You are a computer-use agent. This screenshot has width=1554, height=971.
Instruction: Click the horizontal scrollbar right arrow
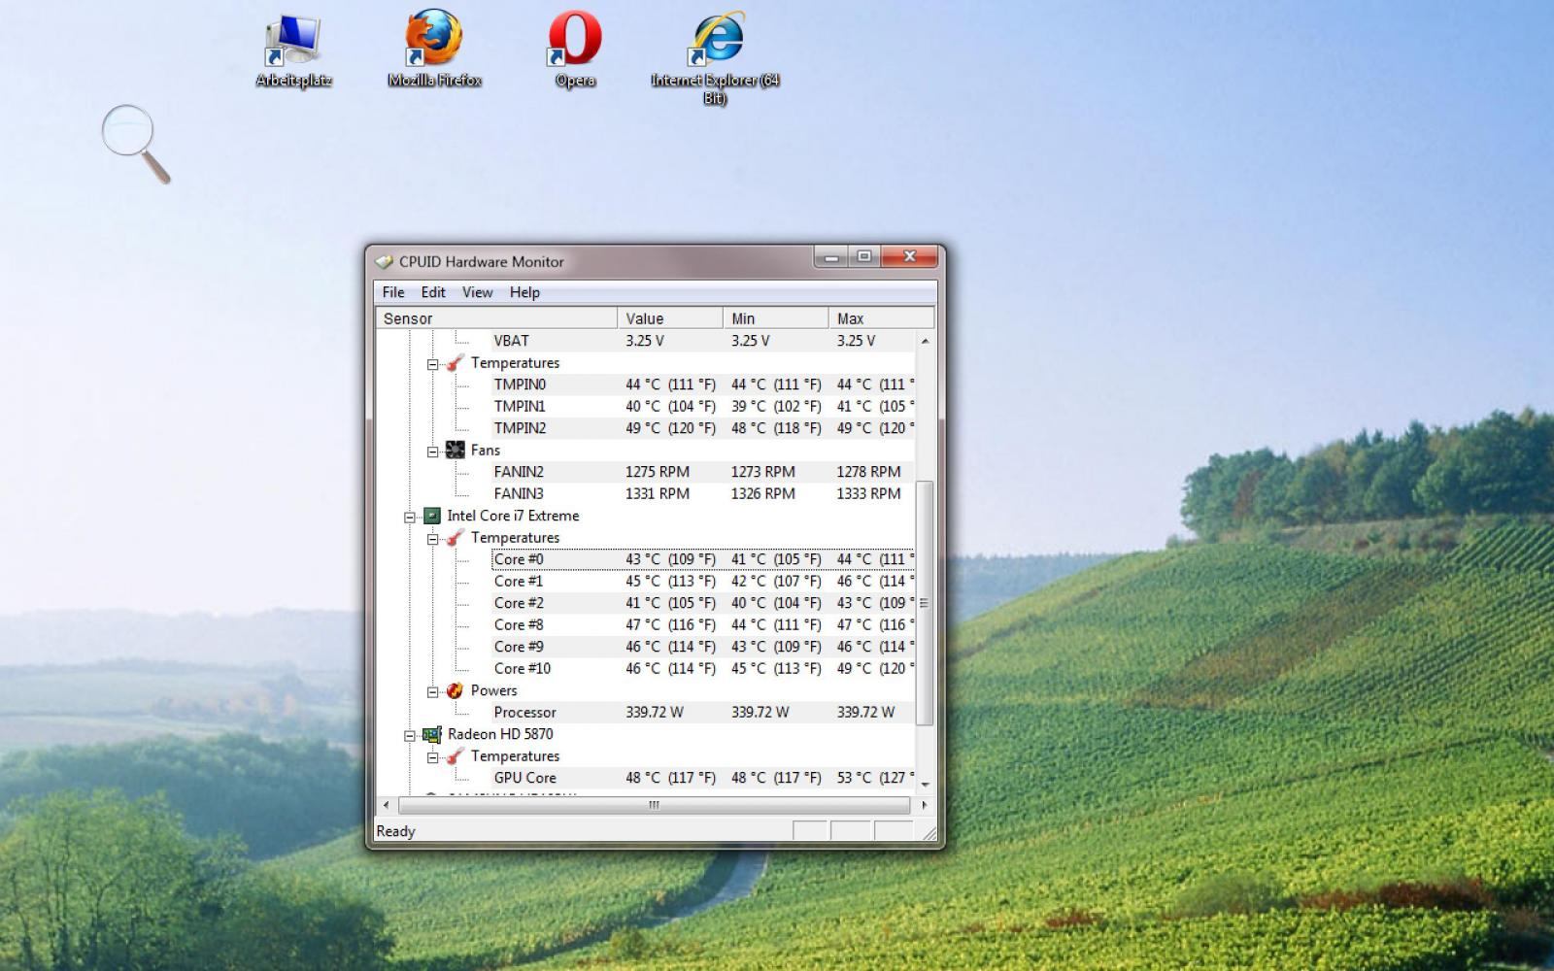924,805
